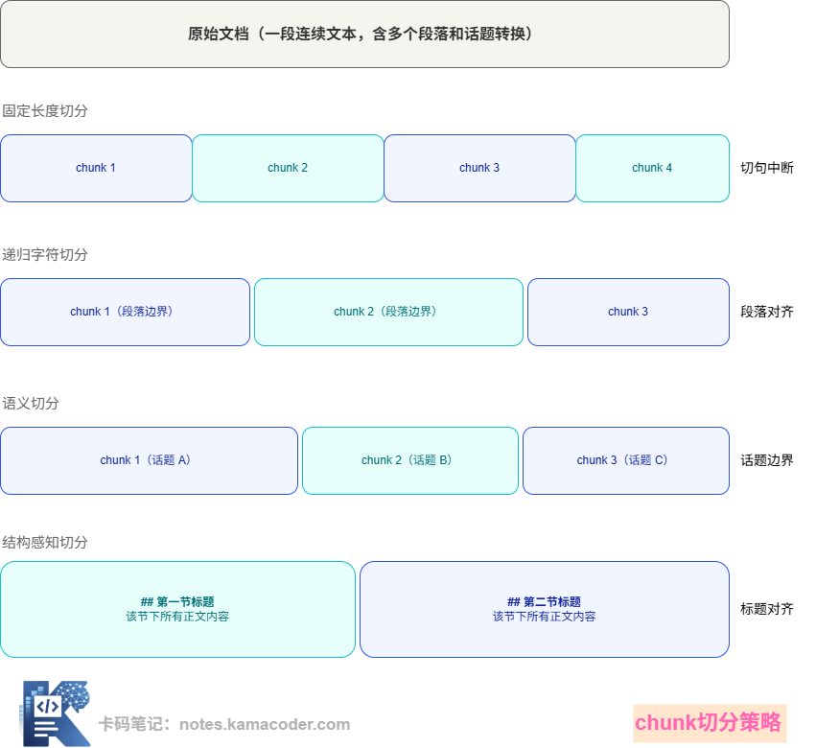Select the 递归字符切分 heading
The width and height of the screenshot is (816, 748).
pos(45,254)
